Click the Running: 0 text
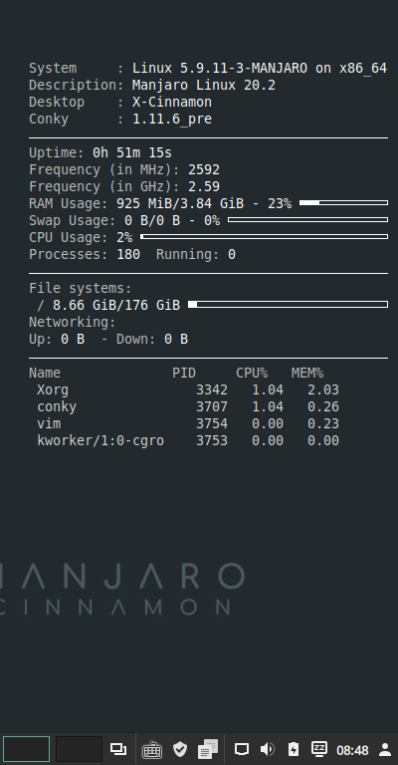 click(x=196, y=255)
